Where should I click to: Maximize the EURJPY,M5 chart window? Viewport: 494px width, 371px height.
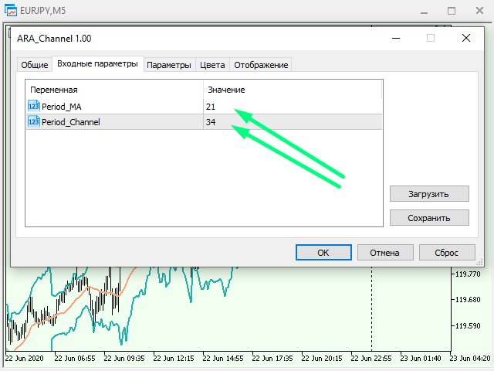pyautogui.click(x=452, y=11)
